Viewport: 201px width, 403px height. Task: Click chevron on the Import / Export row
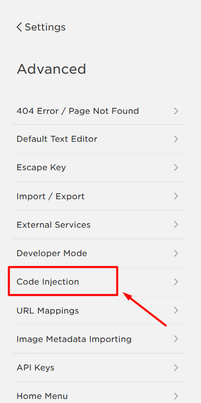tap(176, 196)
